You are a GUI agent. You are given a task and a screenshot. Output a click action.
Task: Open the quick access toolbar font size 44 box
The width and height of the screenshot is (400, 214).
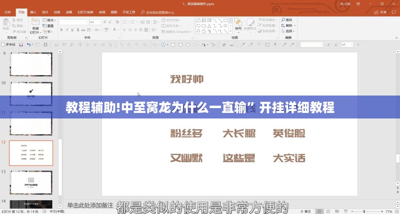(347, 45)
